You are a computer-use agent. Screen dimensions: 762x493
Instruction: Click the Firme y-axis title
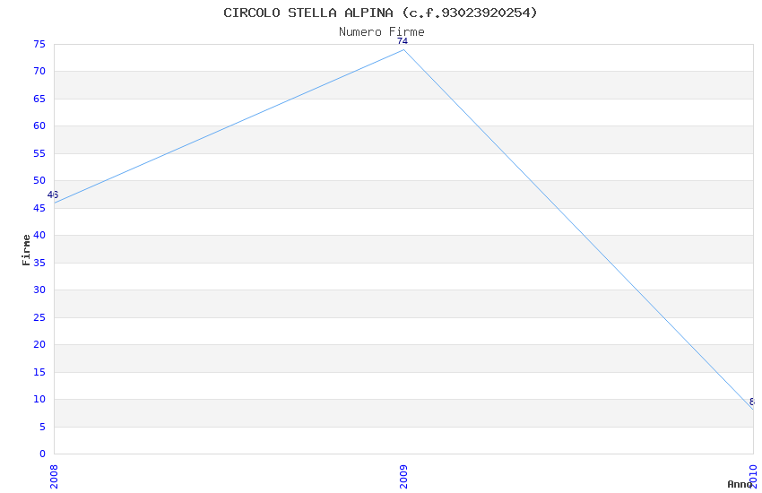[26, 250]
